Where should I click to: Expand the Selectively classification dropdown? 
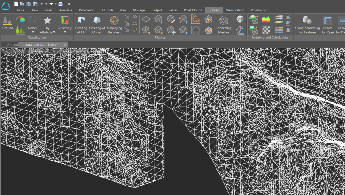tap(64, 32)
